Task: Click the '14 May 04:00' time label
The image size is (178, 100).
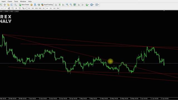Action: pos(104,99)
